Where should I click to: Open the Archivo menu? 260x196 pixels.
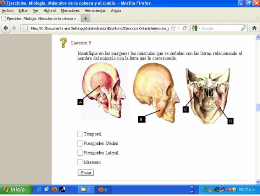8,11
